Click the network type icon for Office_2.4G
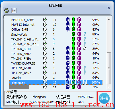The height and width of the screenshot is (109, 115). pyautogui.click(x=45, y=29)
